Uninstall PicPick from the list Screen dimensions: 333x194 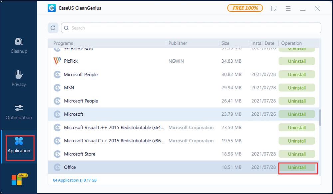point(297,61)
